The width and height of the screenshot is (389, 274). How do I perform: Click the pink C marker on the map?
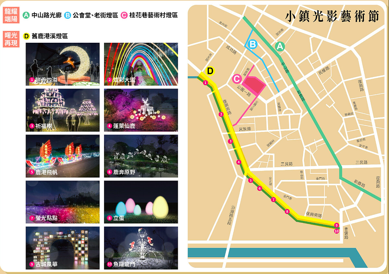tap(237, 79)
